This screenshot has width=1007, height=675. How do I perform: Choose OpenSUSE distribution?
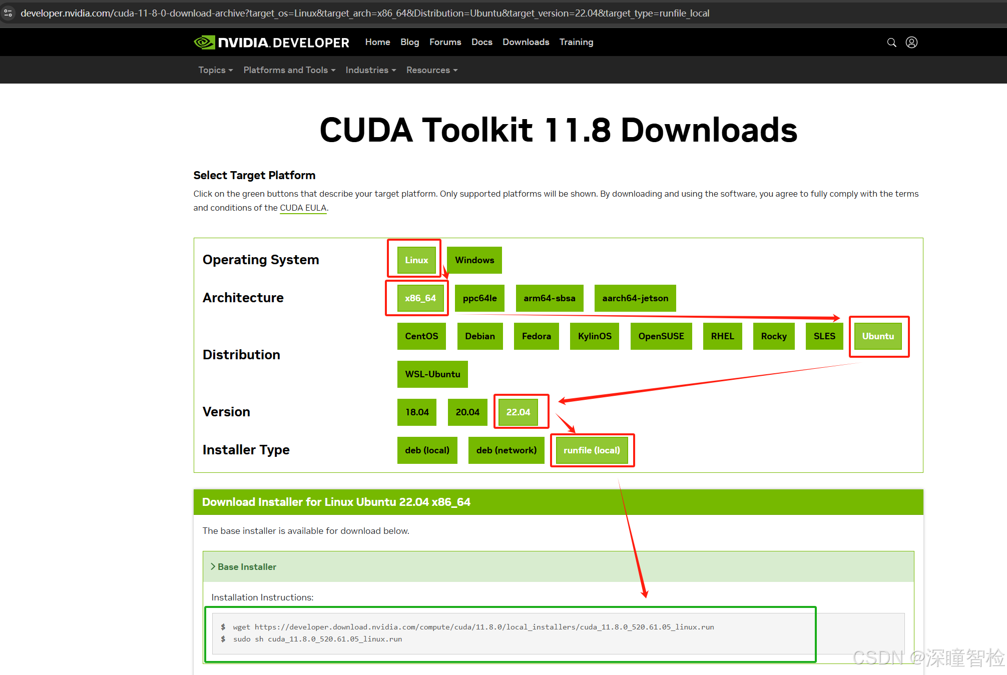pyautogui.click(x=661, y=336)
